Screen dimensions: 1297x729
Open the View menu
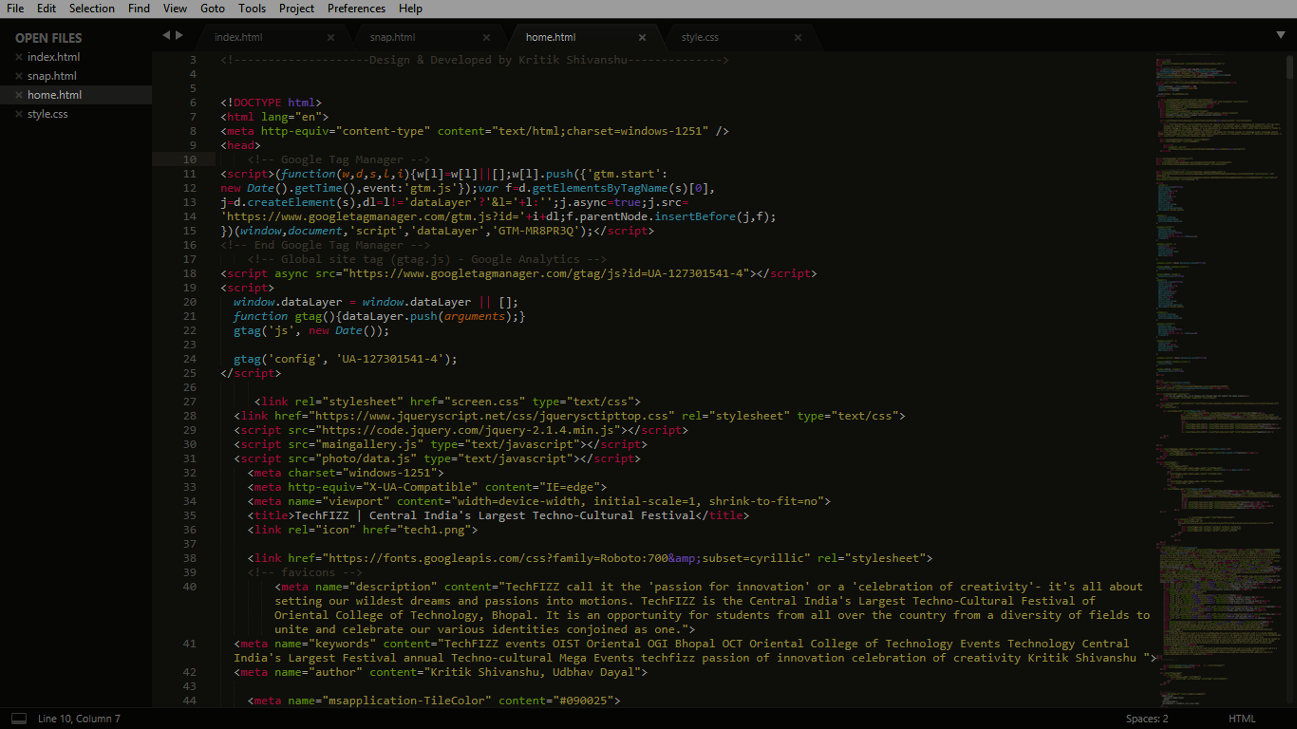[175, 9]
